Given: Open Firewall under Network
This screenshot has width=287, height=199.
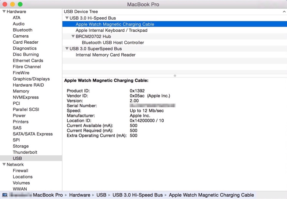Looking at the screenshot, I should [20, 171].
